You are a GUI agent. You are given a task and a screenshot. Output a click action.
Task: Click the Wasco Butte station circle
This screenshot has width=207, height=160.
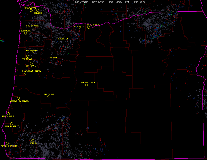[x=89, y=27]
